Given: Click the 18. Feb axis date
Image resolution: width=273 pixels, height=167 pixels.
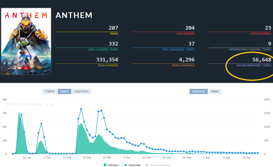Looking at the screenshot, I should 87,157.
